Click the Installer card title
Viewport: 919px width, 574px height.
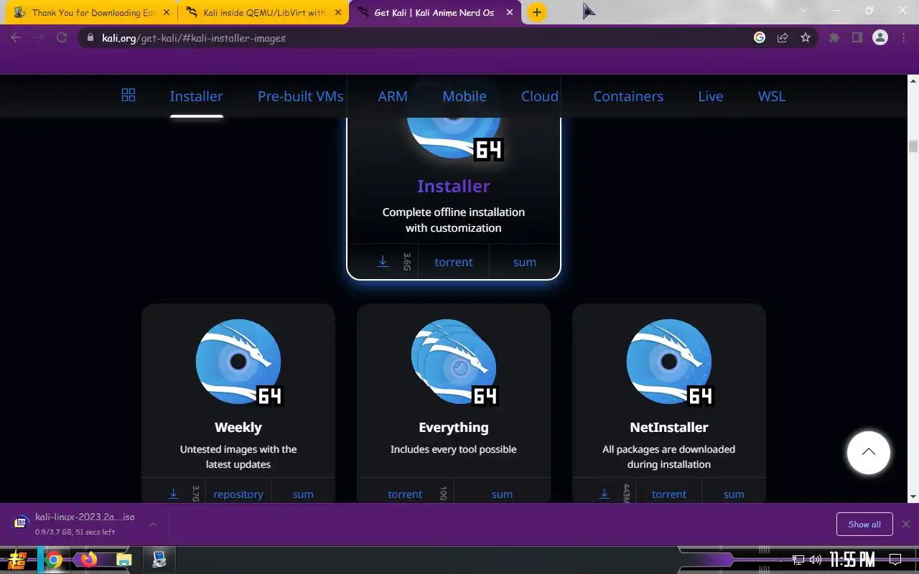(454, 186)
